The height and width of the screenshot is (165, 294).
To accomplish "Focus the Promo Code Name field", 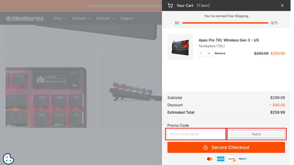I will pos(196,134).
